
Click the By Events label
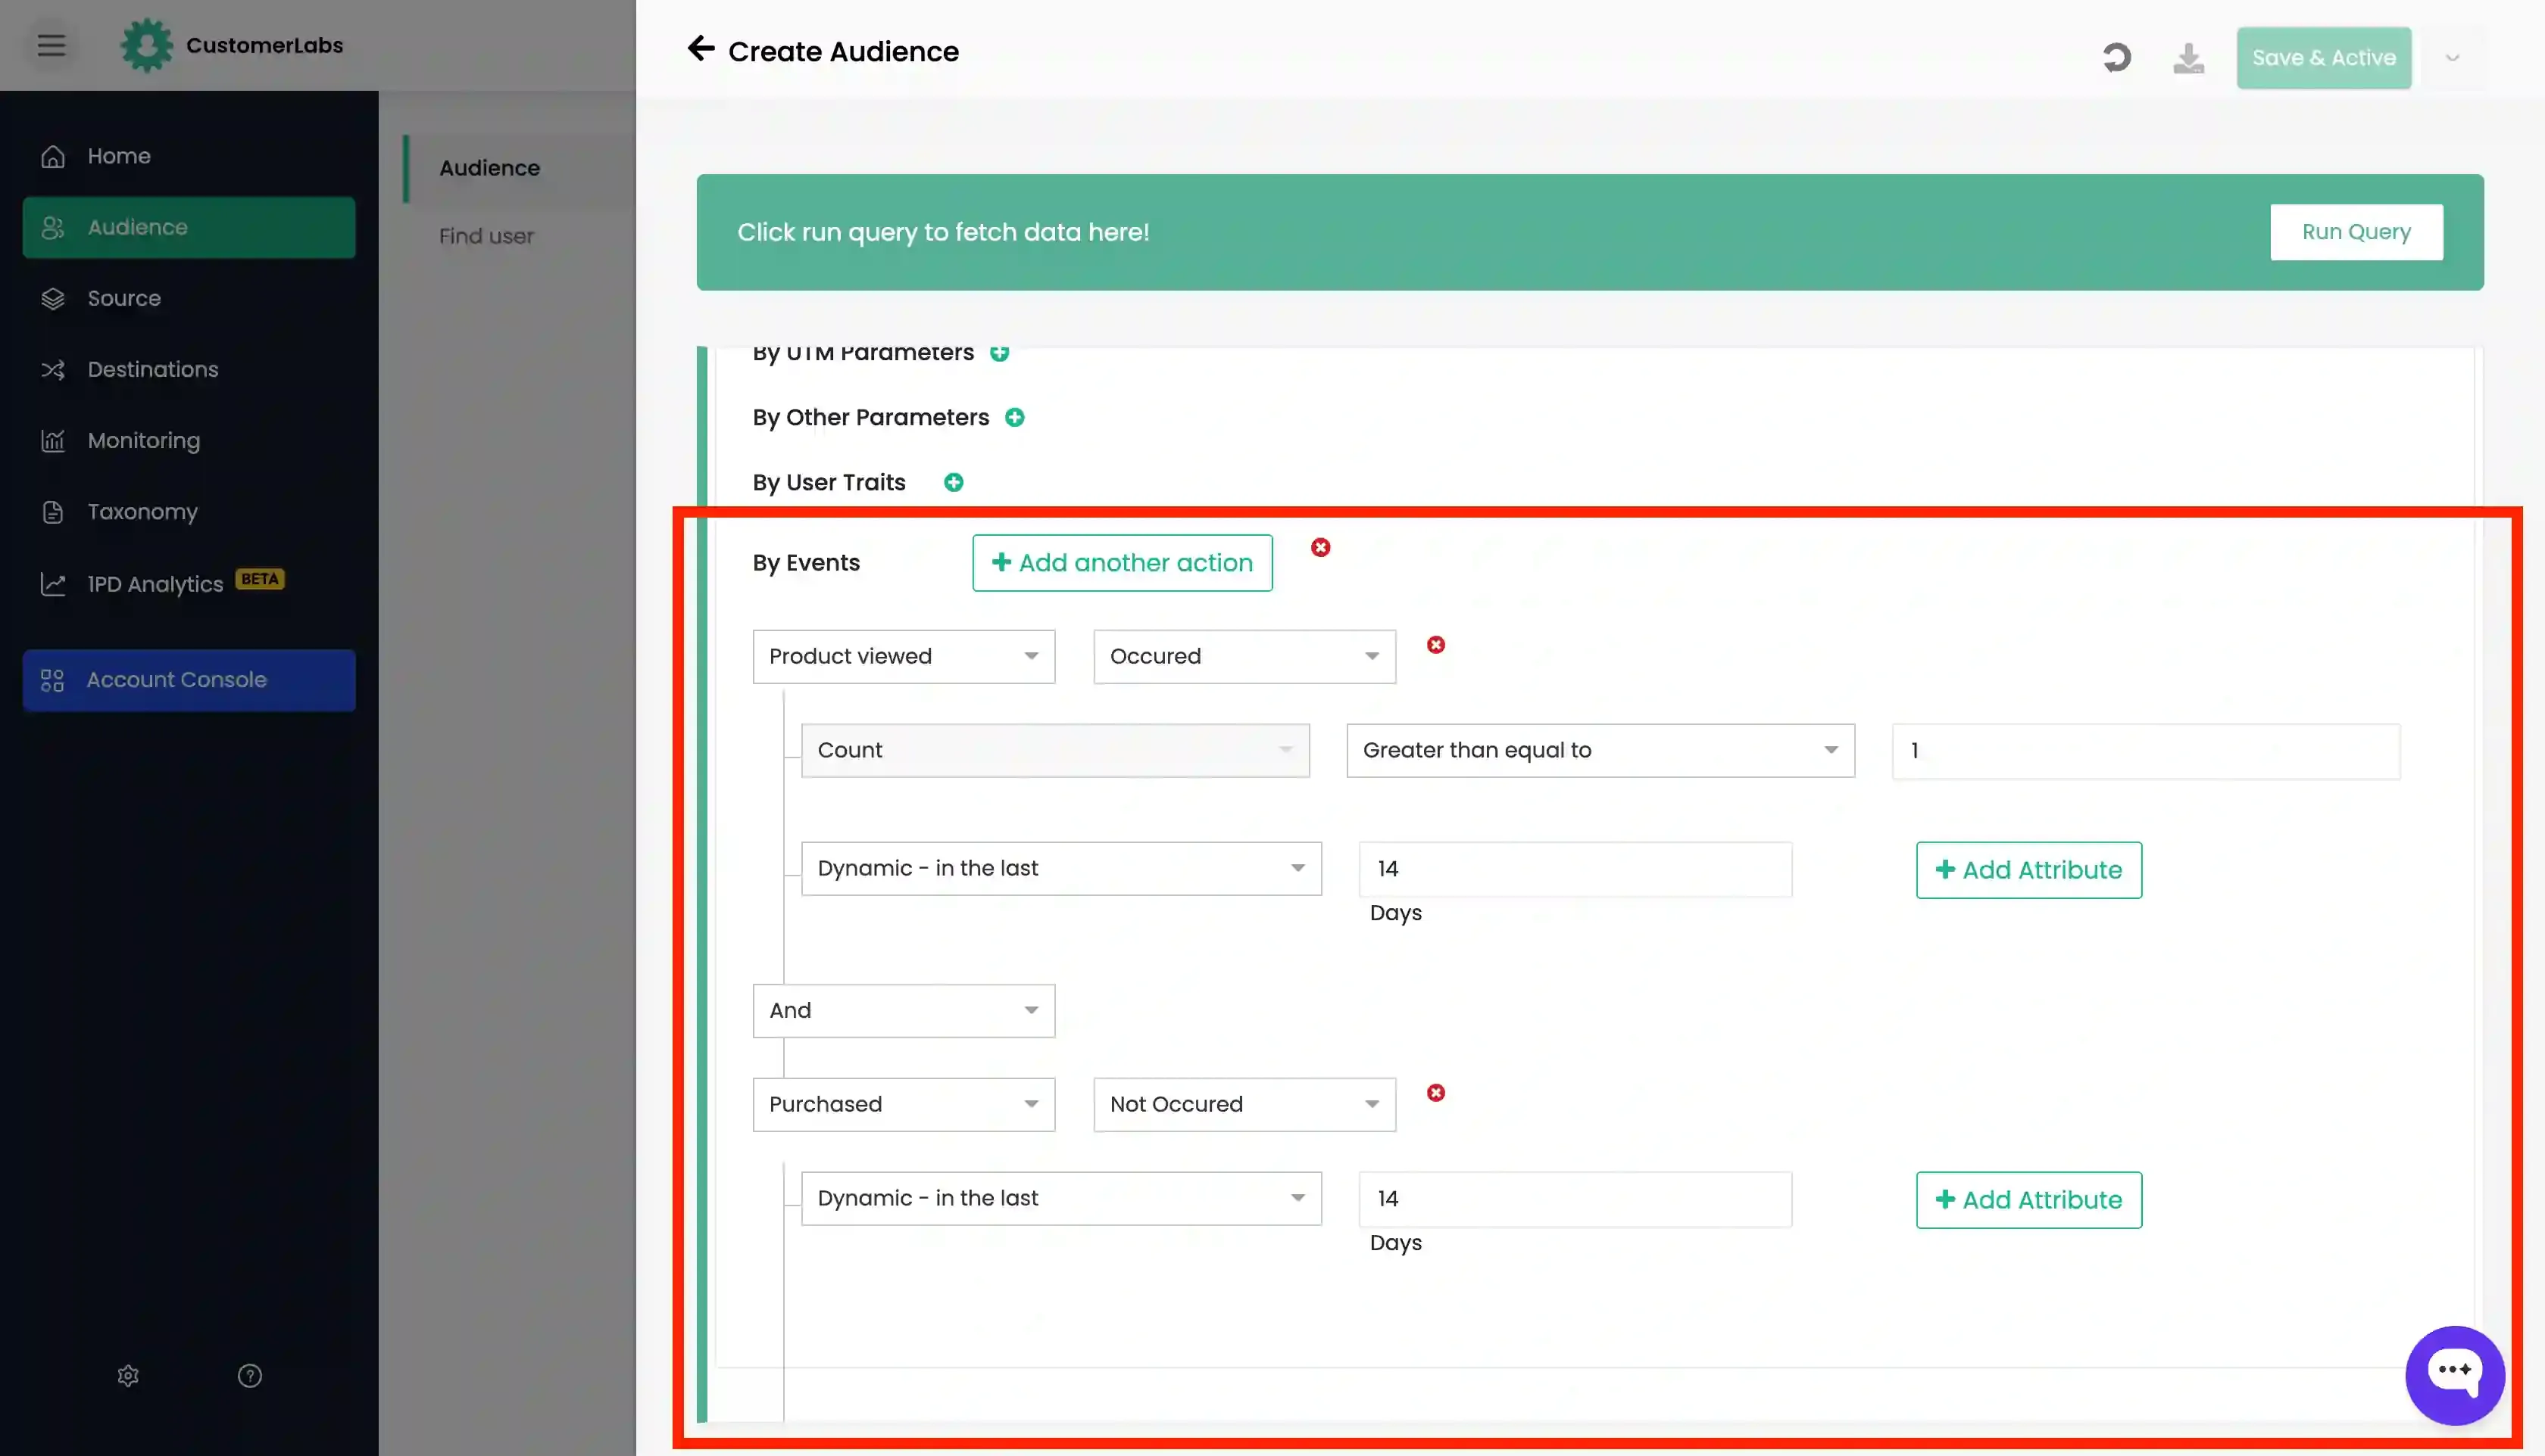pyautogui.click(x=806, y=563)
